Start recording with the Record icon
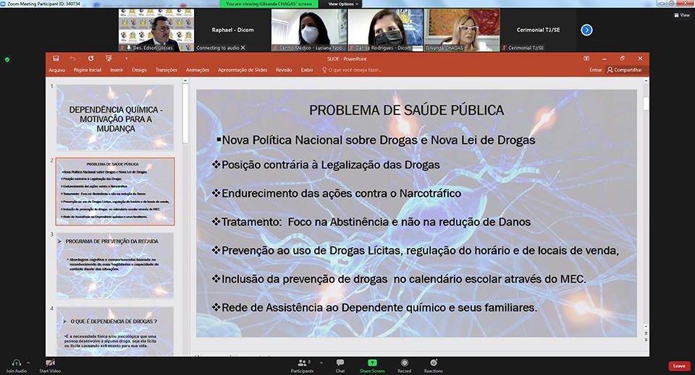The height and width of the screenshot is (375, 695). [x=404, y=362]
